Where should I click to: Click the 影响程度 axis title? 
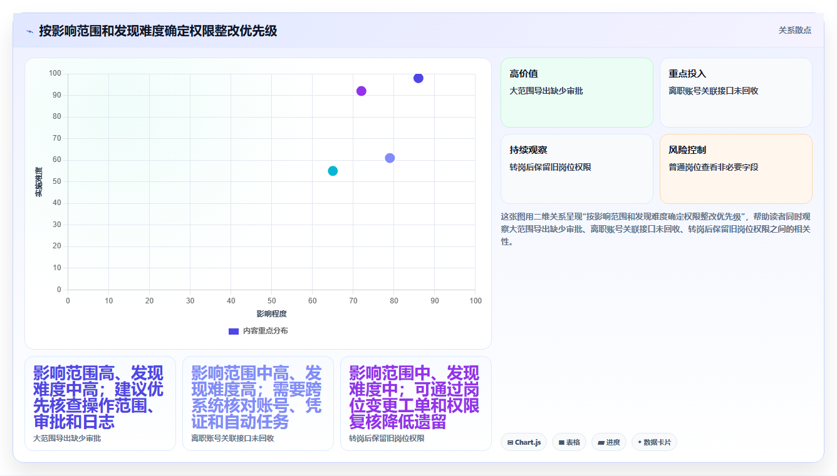(271, 314)
